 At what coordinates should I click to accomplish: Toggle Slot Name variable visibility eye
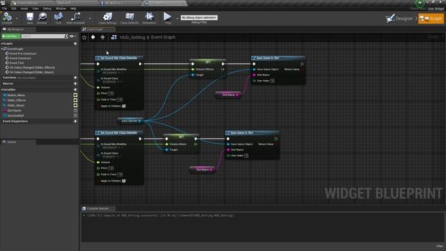(75, 110)
